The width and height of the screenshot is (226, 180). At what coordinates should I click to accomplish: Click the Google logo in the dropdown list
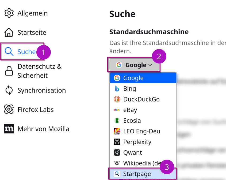click(117, 78)
